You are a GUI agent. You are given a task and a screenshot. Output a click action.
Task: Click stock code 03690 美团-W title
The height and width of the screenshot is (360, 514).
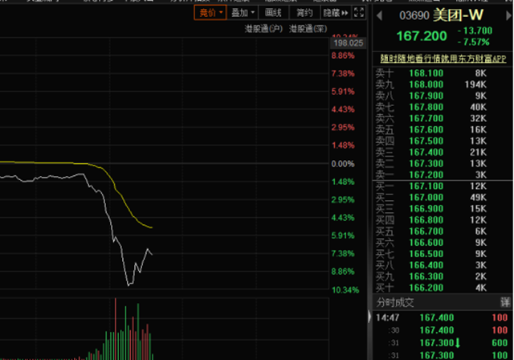441,15
